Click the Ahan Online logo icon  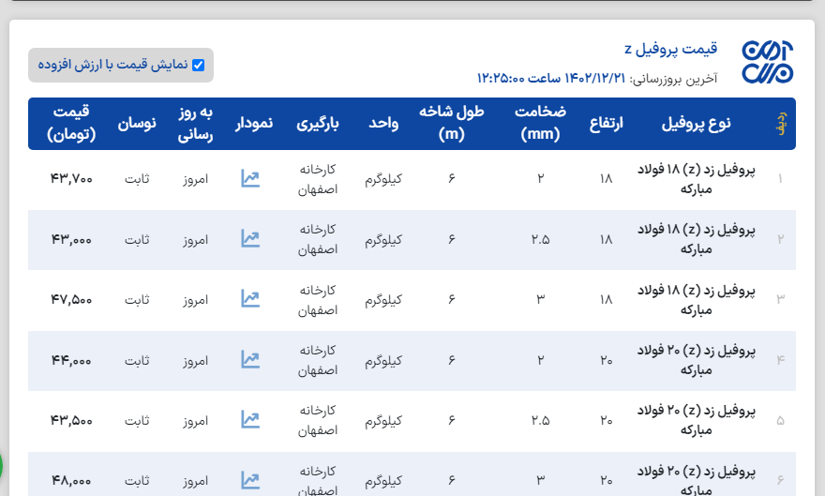[x=767, y=64]
